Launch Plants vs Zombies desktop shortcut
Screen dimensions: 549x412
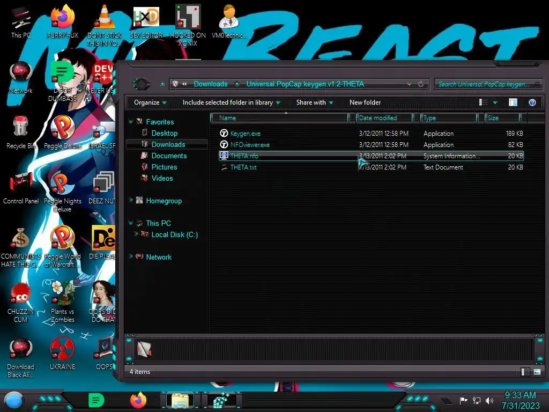tap(62, 303)
